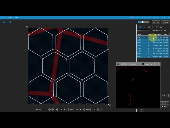Increase the Selection X value
The height and width of the screenshot is (128, 170).
51,109
